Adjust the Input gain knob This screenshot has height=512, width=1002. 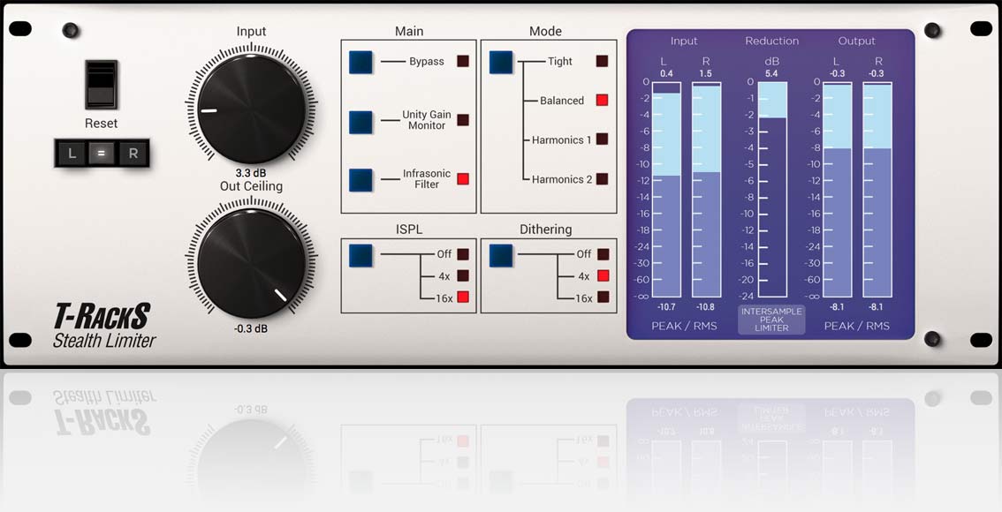click(251, 109)
